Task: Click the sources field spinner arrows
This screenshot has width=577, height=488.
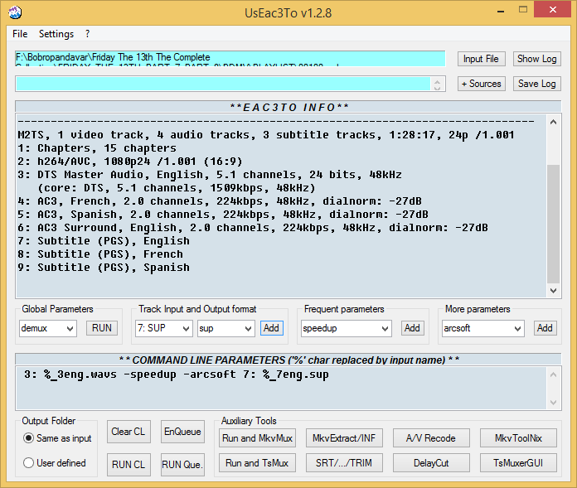Action: pyautogui.click(x=437, y=85)
